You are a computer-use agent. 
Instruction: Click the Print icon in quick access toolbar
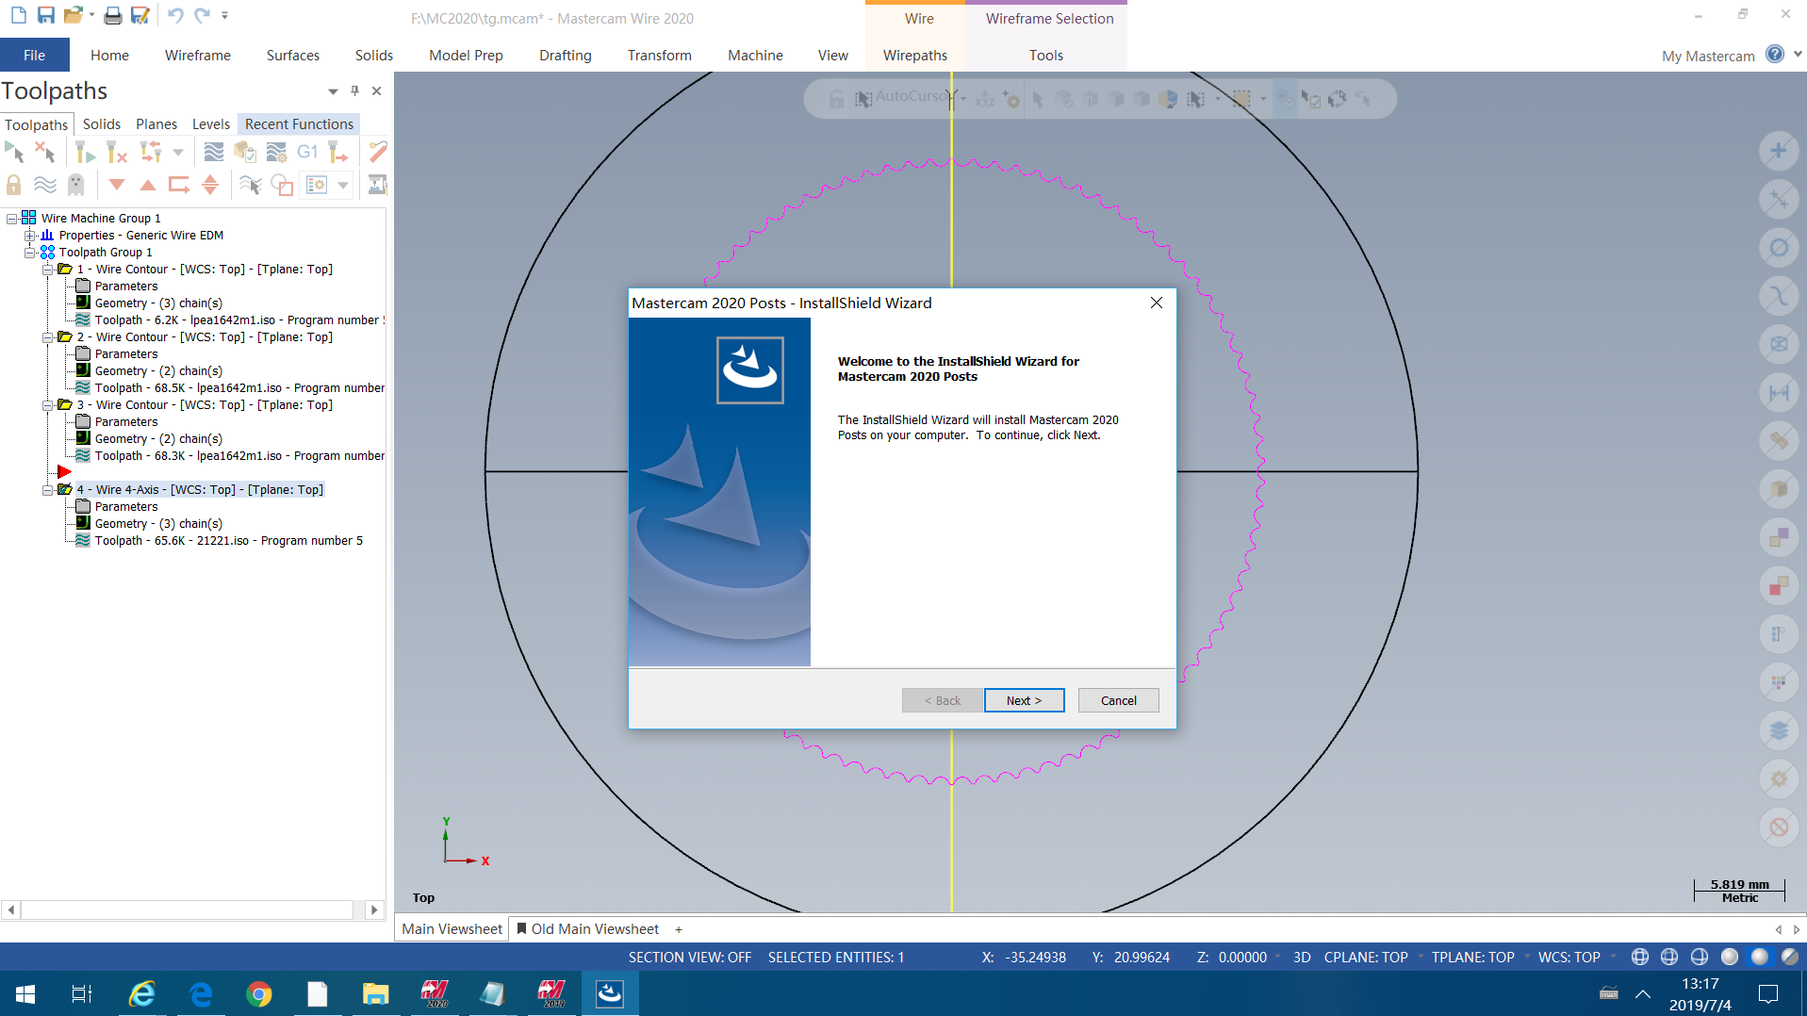point(112,15)
